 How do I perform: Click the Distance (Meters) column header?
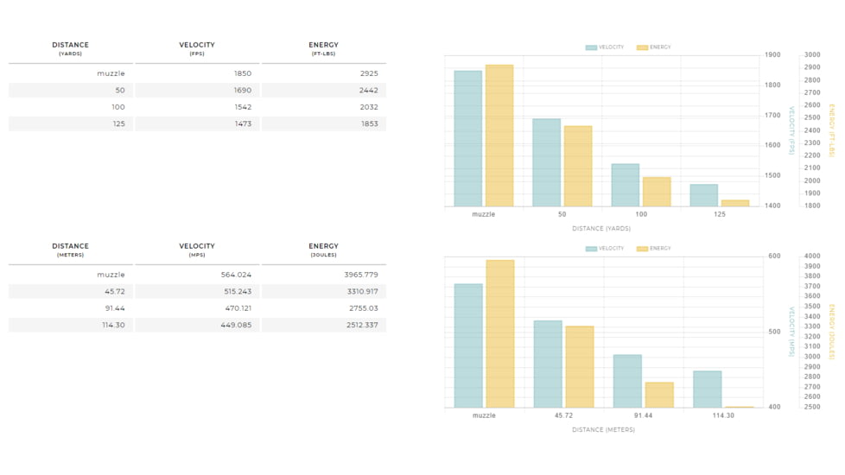pyautogui.click(x=70, y=250)
